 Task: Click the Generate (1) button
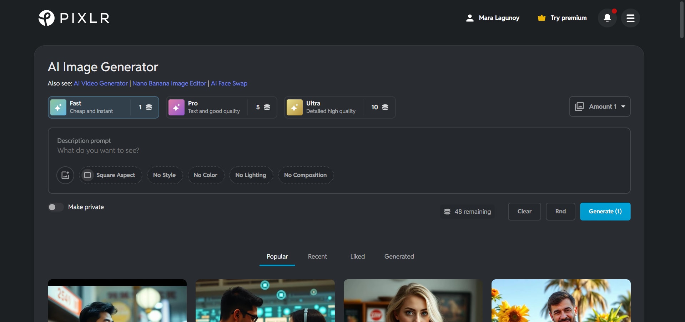(605, 212)
